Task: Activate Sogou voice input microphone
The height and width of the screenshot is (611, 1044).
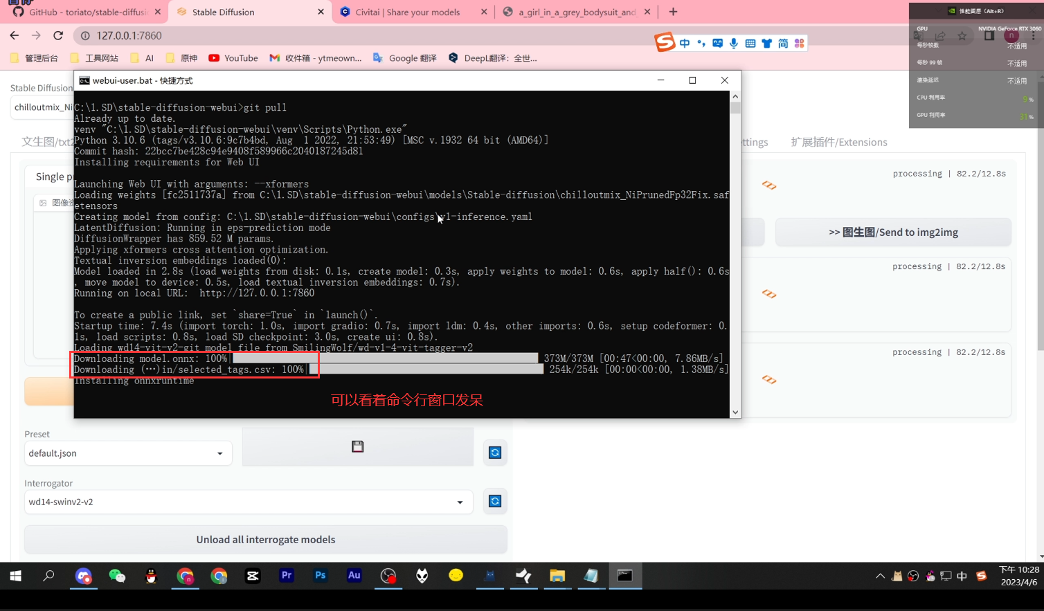Action: click(734, 43)
